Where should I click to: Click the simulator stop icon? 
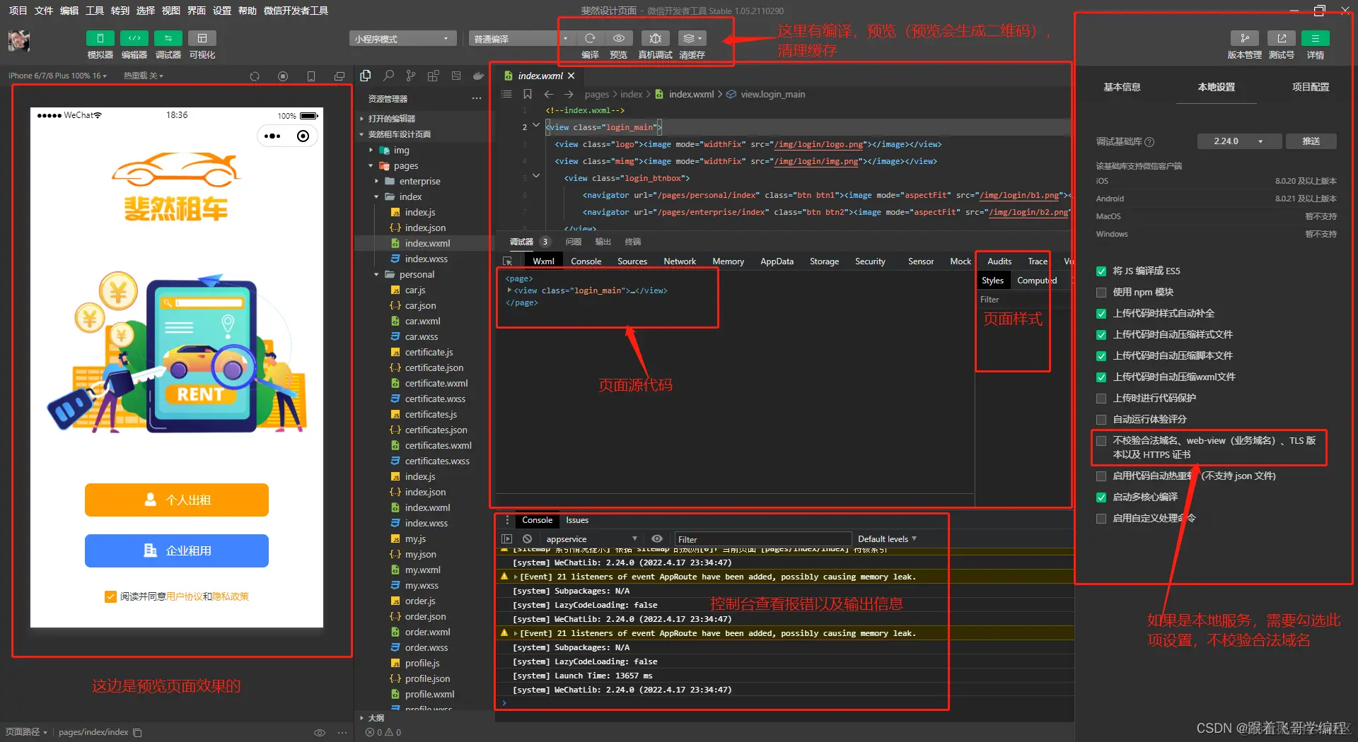283,76
